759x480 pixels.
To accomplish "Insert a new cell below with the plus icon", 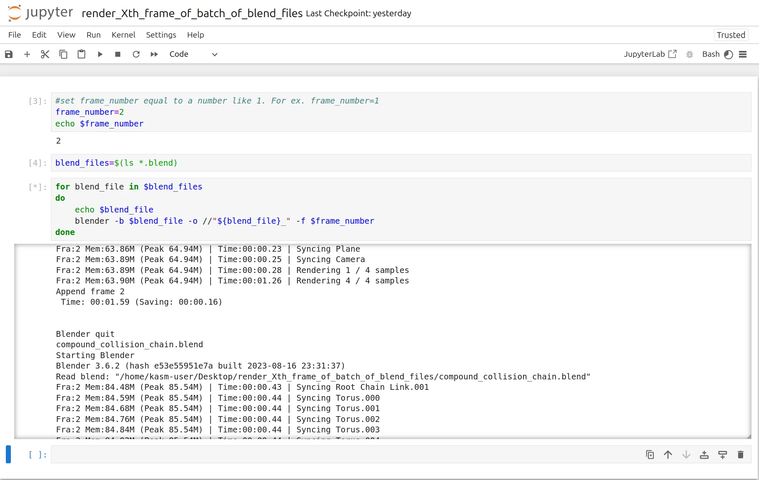I will click(27, 54).
